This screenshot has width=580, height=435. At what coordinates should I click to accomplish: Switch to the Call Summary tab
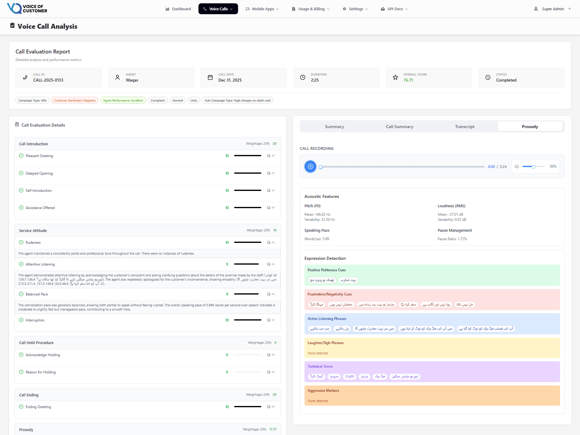(x=399, y=127)
